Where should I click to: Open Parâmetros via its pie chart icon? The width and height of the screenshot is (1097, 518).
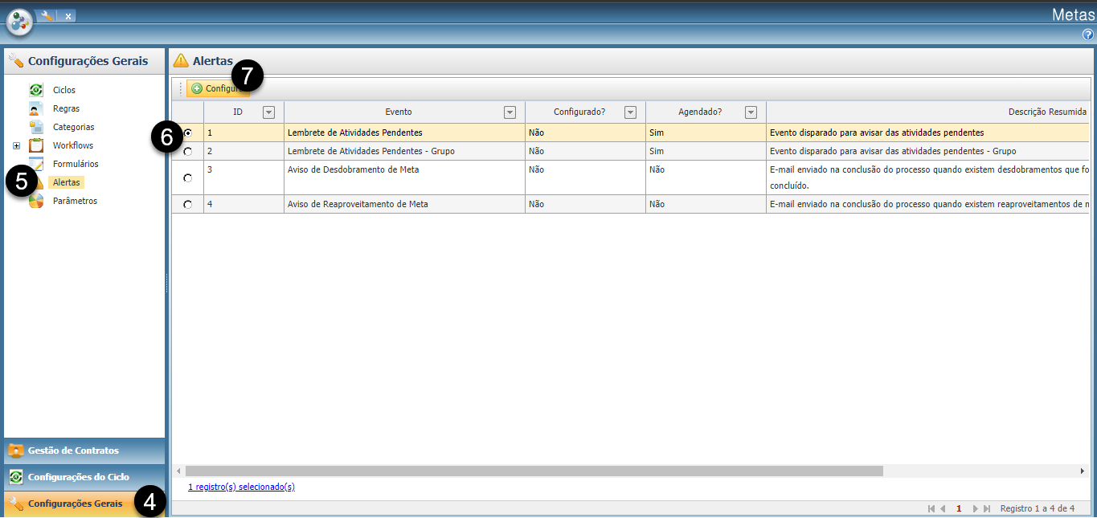coord(36,201)
